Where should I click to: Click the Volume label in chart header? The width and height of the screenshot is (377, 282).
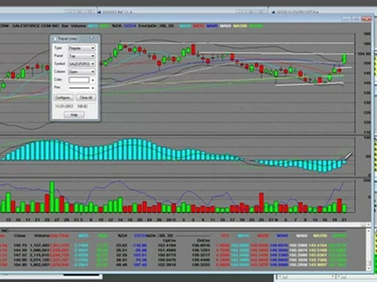coord(78,26)
